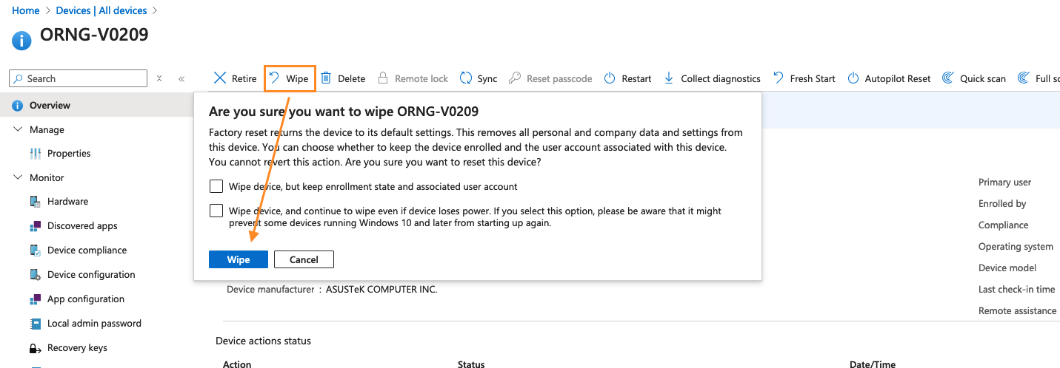Collapse the Manage section chevron

(x=18, y=129)
